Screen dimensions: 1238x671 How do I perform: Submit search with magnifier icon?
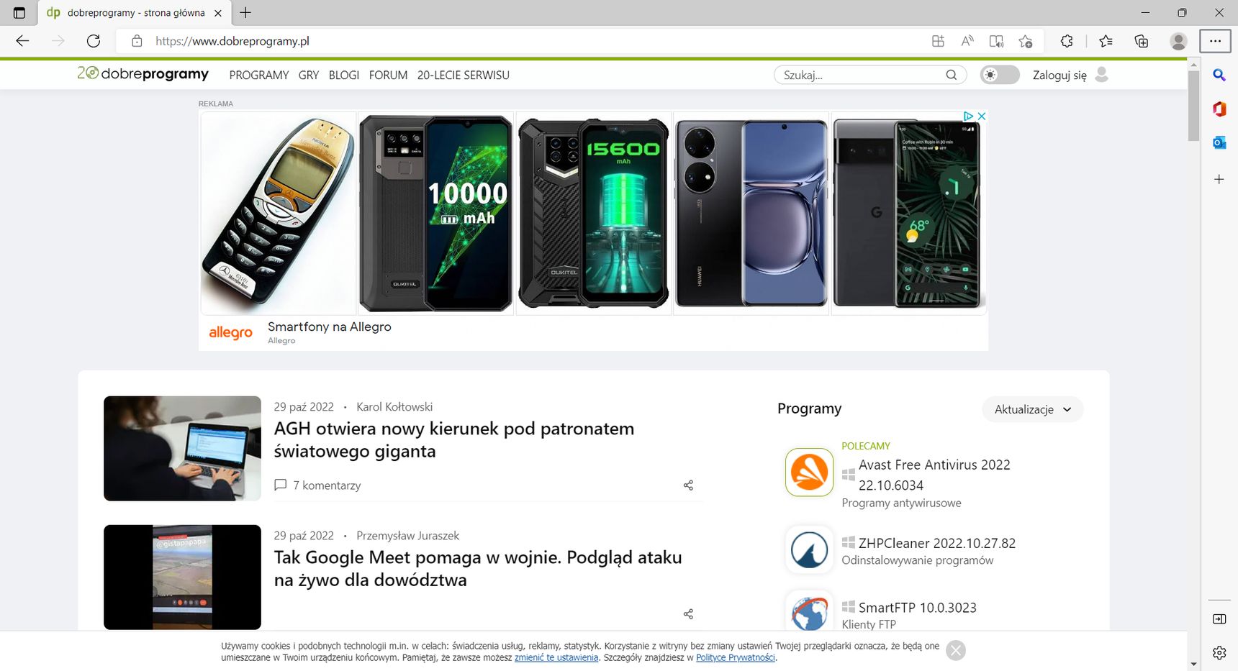952,75
